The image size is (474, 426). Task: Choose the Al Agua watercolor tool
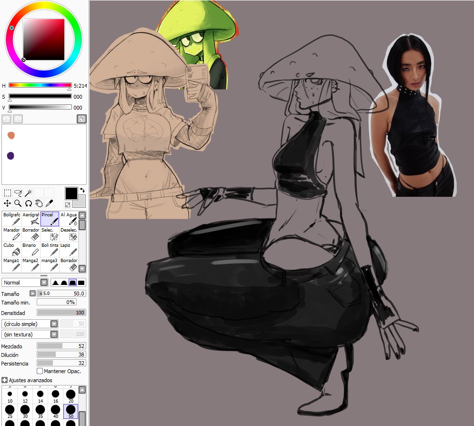(x=69, y=219)
